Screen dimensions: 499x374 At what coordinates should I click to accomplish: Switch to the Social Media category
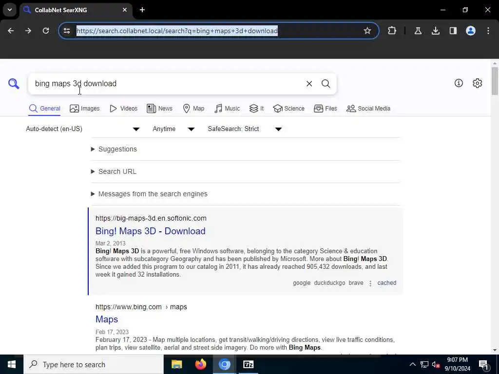pyautogui.click(x=368, y=109)
